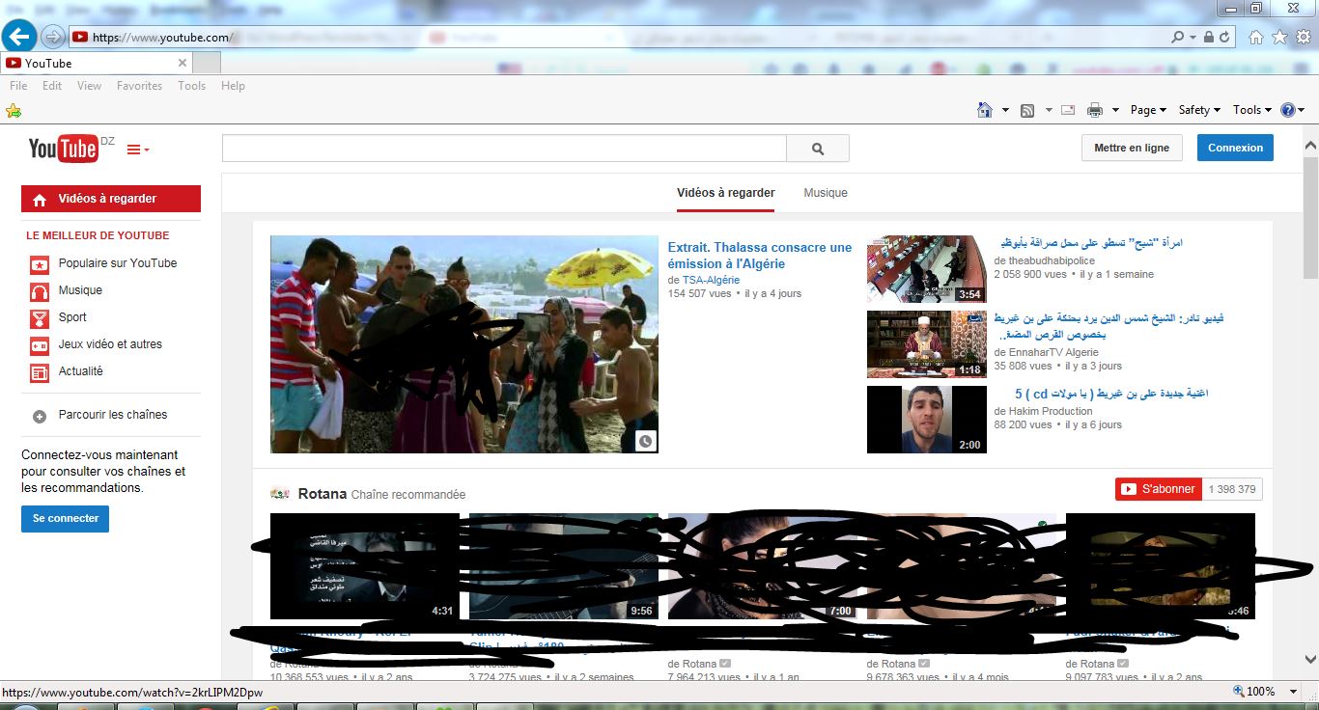This screenshot has width=1319, height=710.
Task: Open the 1:18 EnnaharTV video thumbnail
Action: (927, 344)
